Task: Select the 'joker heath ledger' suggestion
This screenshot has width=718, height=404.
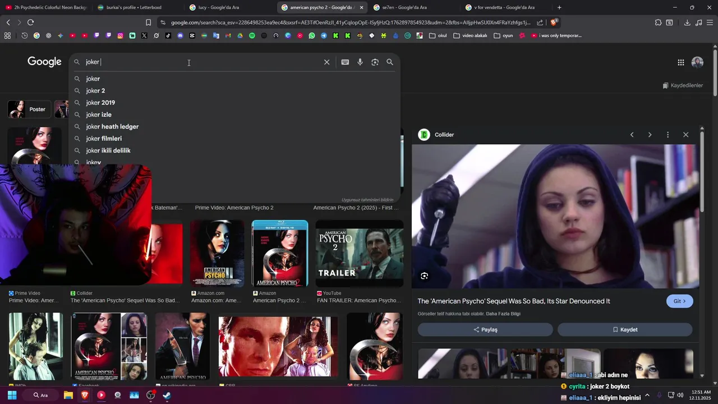Action: [x=234, y=126]
